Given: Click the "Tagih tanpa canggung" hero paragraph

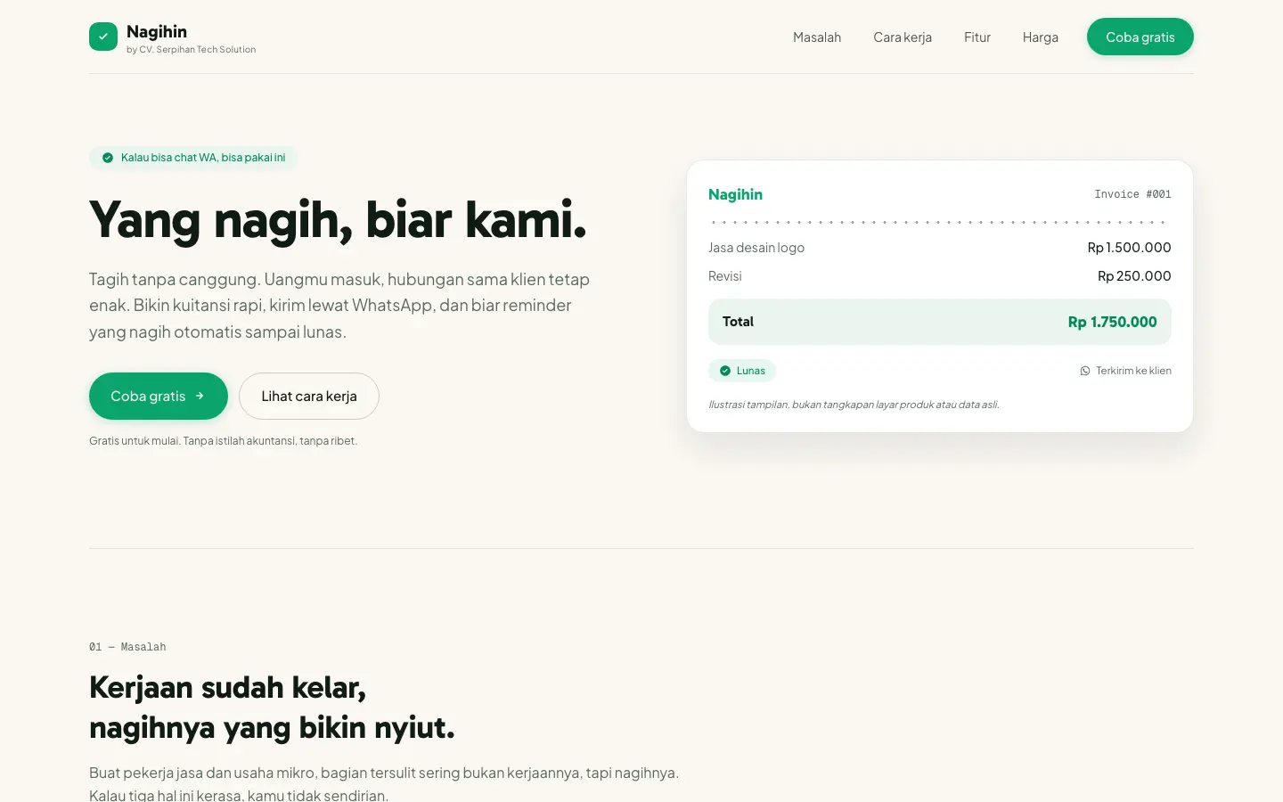Looking at the screenshot, I should click(339, 306).
